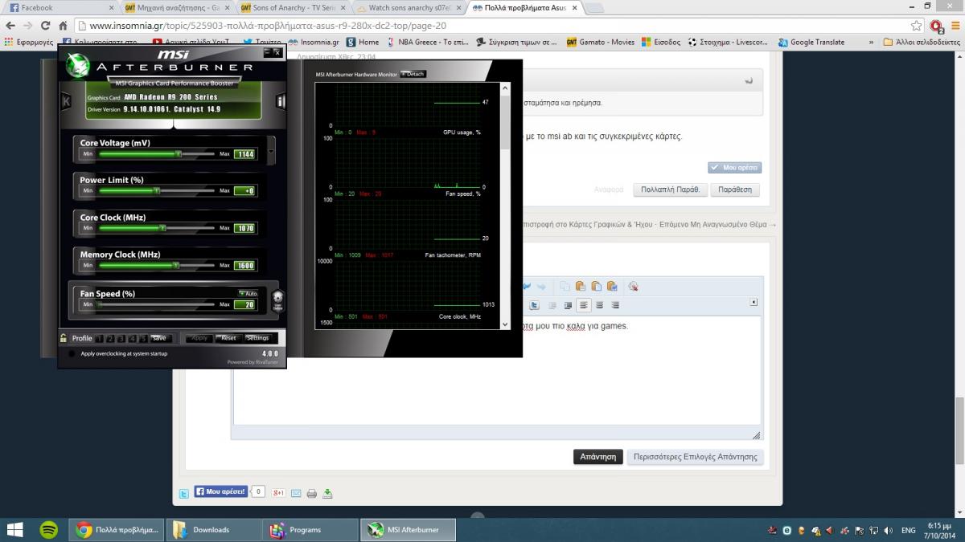
Task: Share via the Google +1 button
Action: click(278, 492)
